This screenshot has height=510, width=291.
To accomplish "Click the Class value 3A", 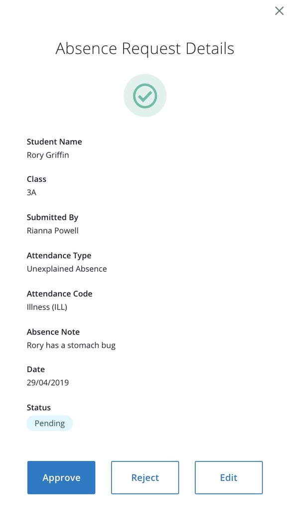I will coord(31,192).
